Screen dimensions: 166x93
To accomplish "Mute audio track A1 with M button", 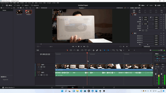I will coord(47,75).
